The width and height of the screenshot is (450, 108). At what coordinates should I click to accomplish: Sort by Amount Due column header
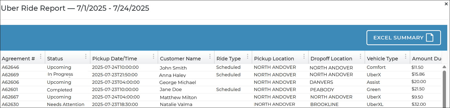tap(426, 59)
